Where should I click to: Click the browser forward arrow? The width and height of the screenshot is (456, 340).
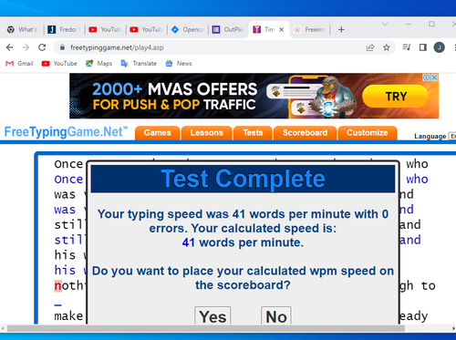[x=26, y=47]
